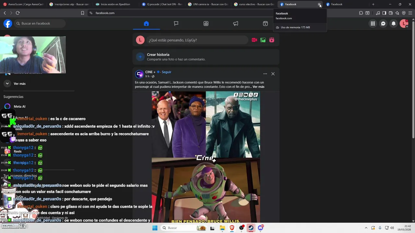Open Discord from the taskbar
This screenshot has width=415, height=233.
pos(260,228)
